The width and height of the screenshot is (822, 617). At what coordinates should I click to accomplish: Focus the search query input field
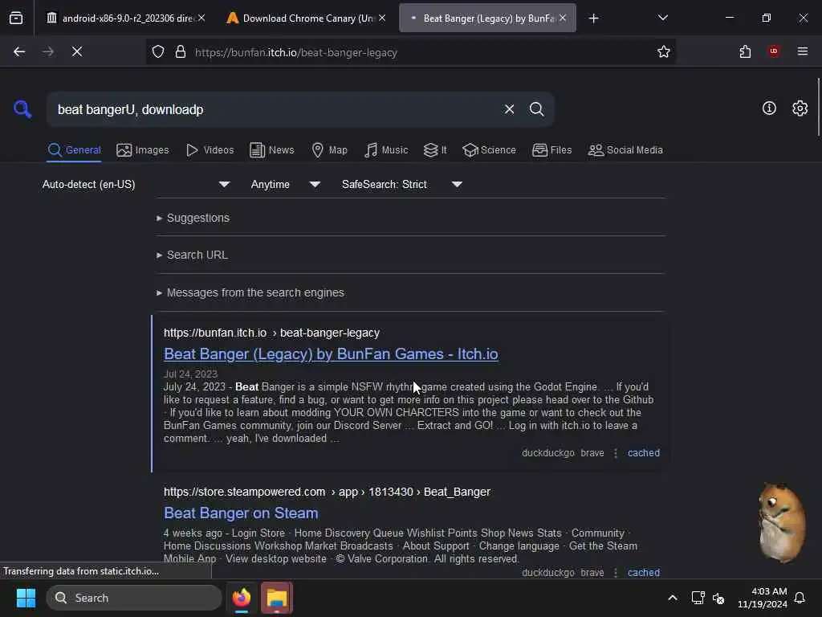point(275,109)
